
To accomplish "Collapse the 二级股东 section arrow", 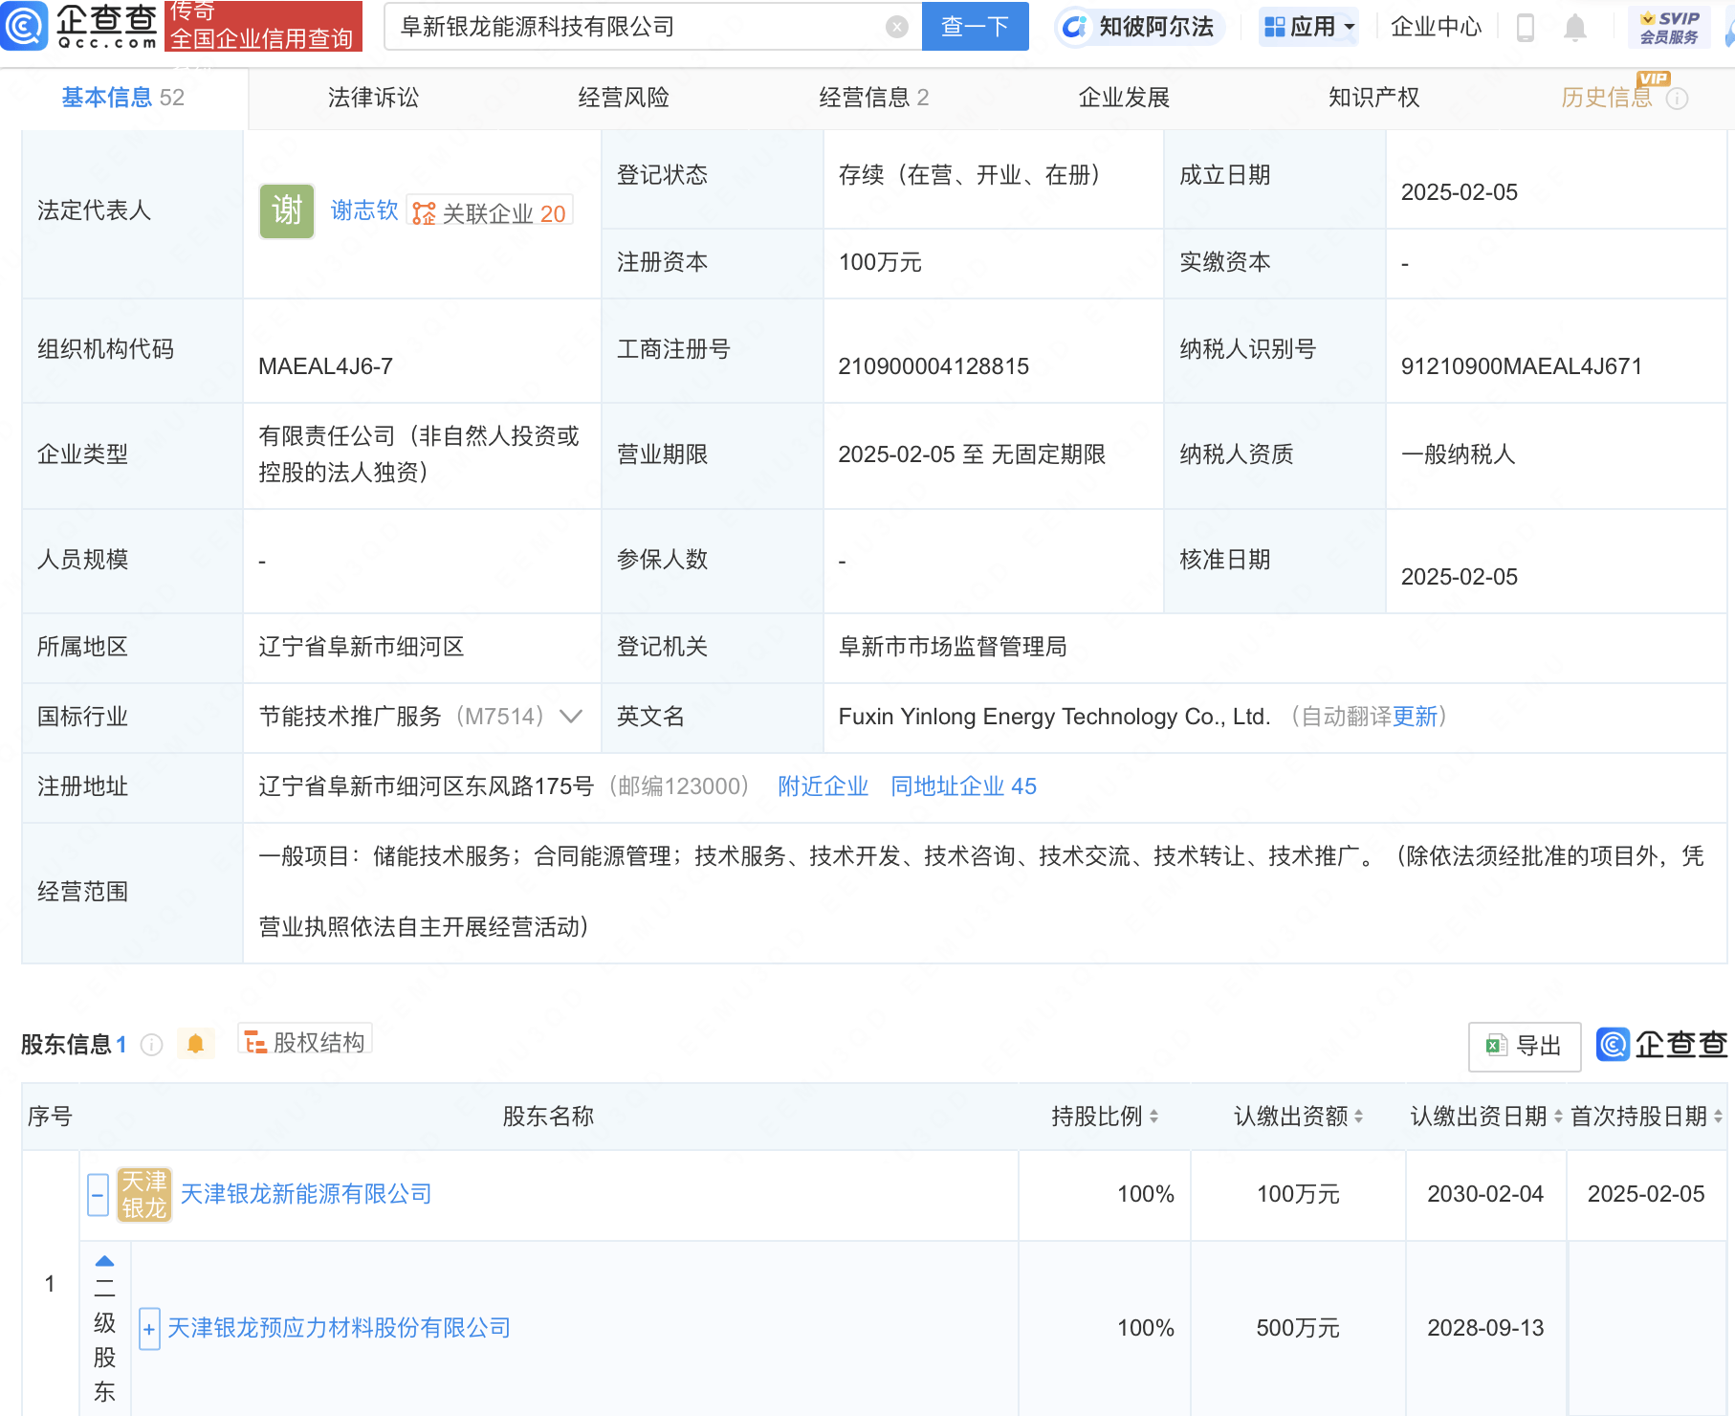I will [105, 1261].
